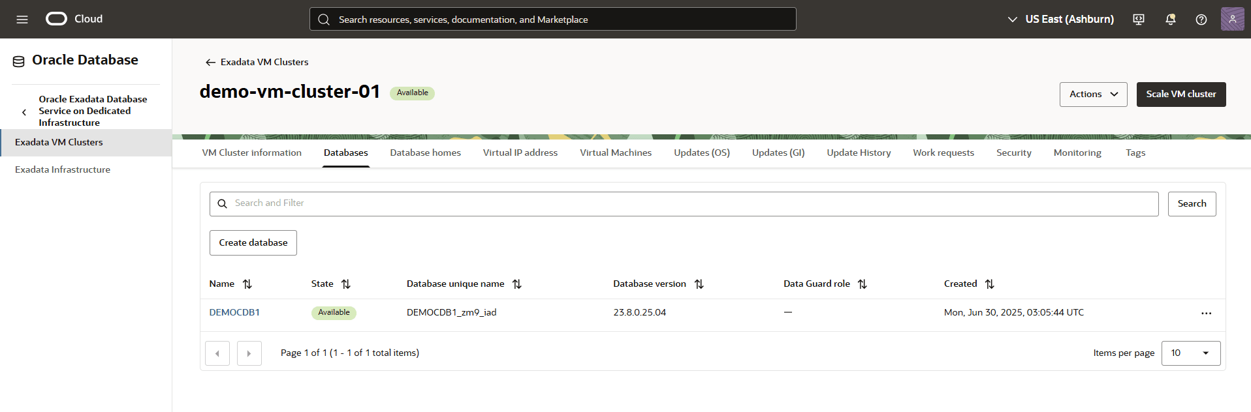Open the DEMOCDB1 database link

click(234, 313)
